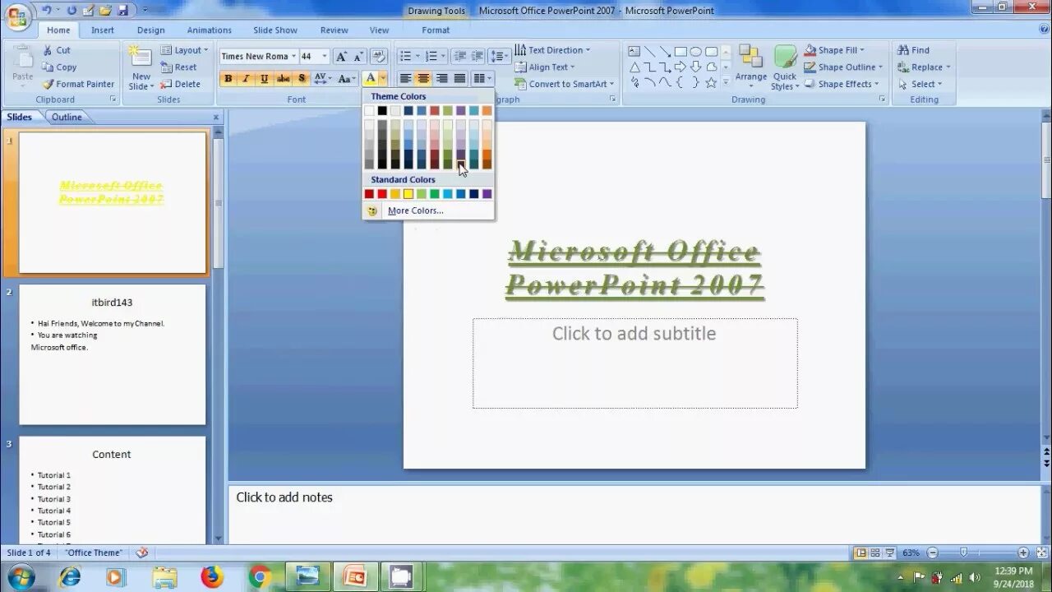
Task: Switch to the Outline pane tab
Action: [67, 117]
